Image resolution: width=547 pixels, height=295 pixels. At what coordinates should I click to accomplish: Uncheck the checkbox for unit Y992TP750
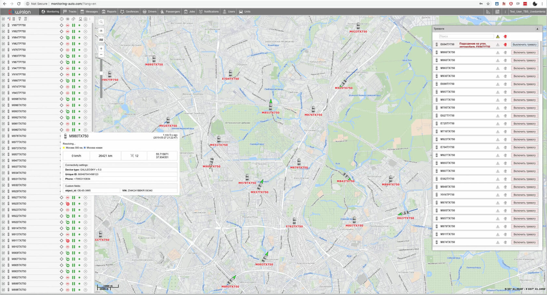(x=3, y=32)
